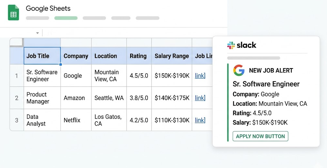Select the Rating header cell
This screenshot has width=327, height=168.
139,56
